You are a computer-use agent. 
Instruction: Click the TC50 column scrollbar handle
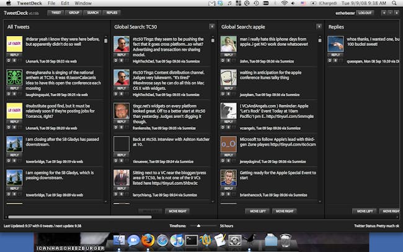213,40
